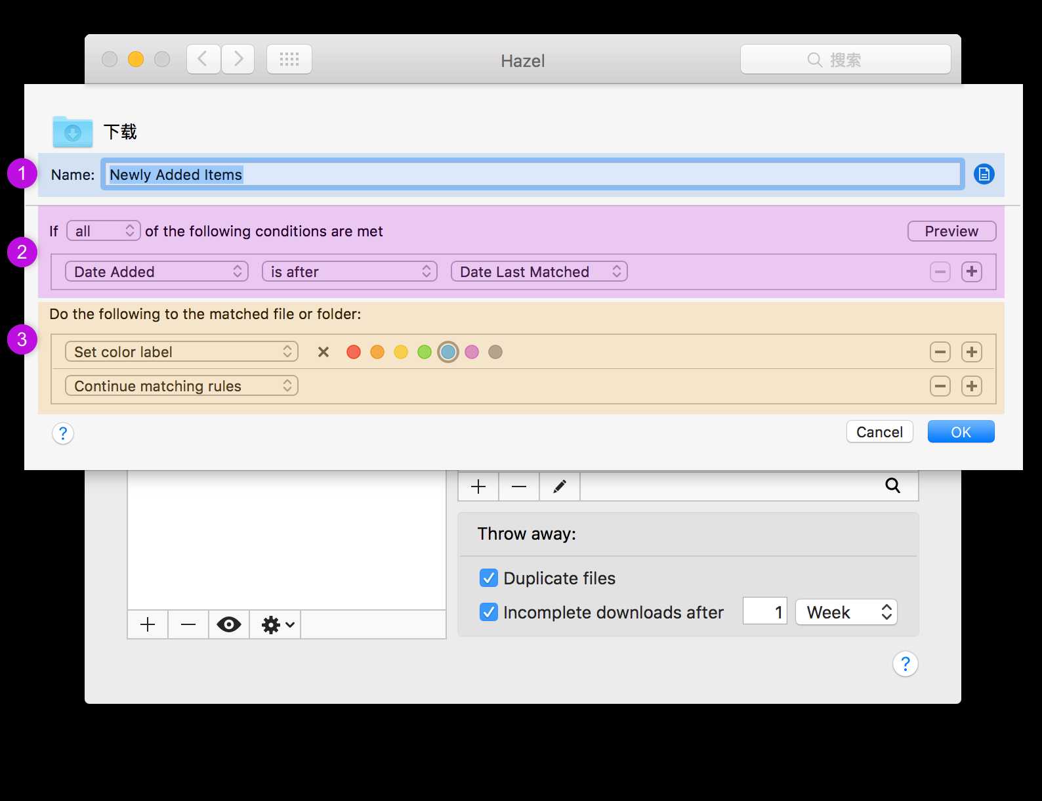This screenshot has height=801, width=1042.
Task: Open the Week time unit dropdown
Action: pyautogui.click(x=846, y=612)
